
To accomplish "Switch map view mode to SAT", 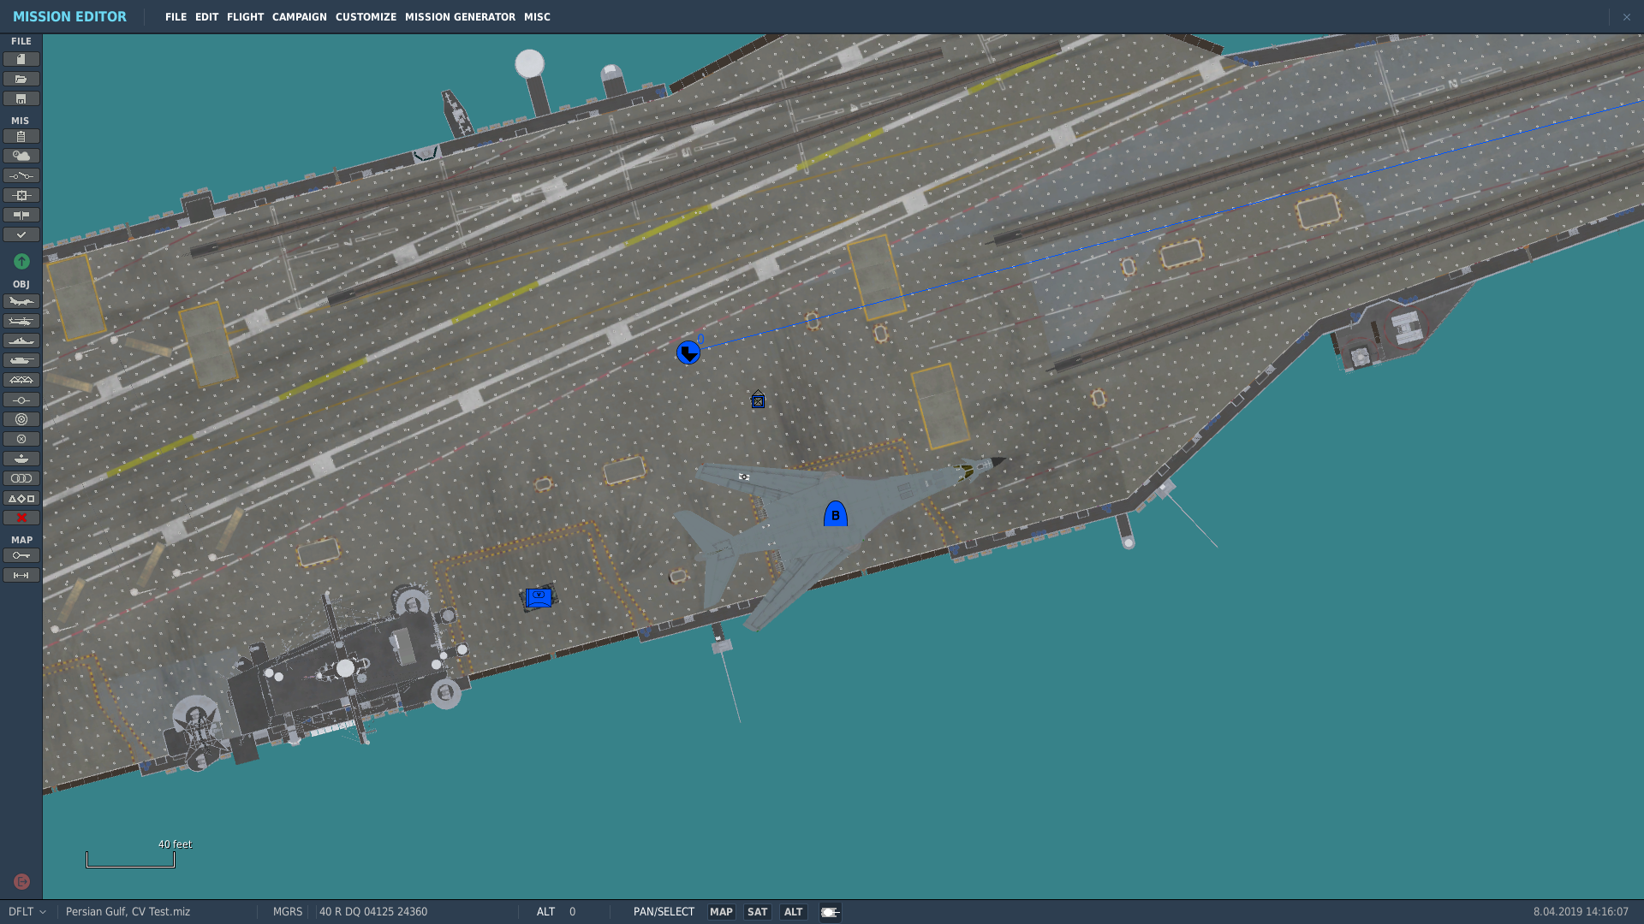I will point(758,912).
